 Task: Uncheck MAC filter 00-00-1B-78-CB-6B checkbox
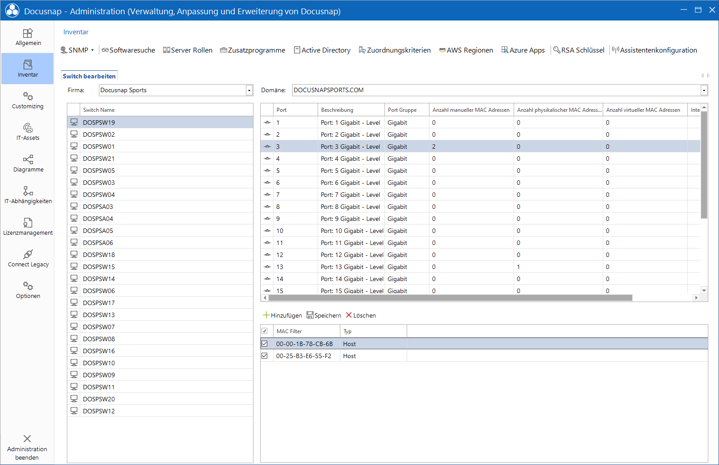point(265,343)
